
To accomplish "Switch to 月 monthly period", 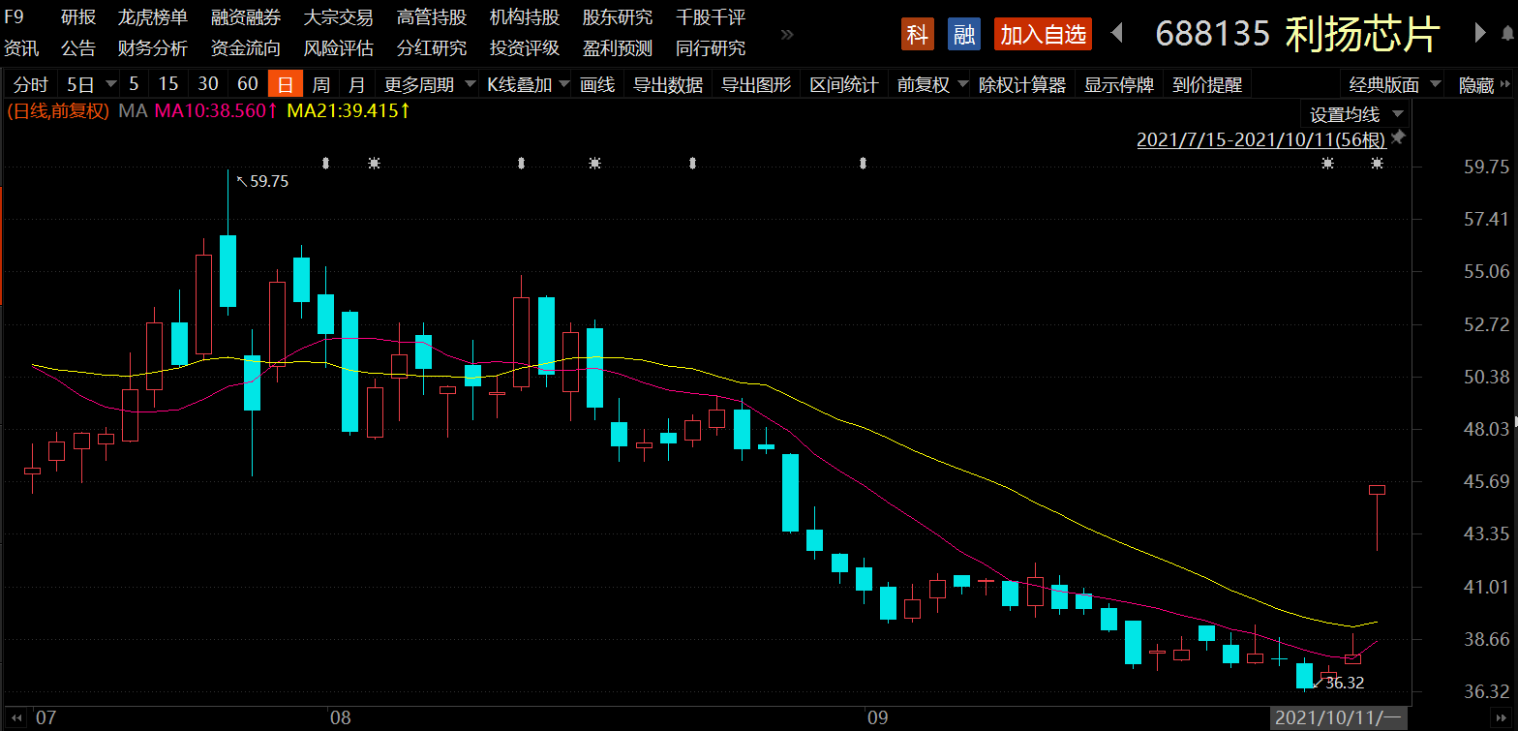I will [357, 84].
